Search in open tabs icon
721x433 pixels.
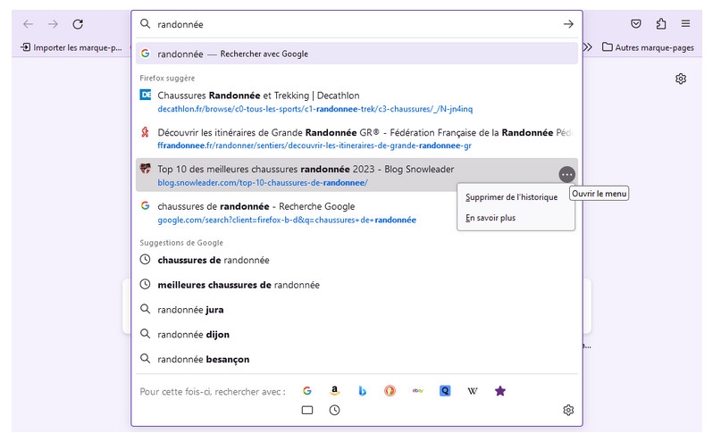coord(307,410)
